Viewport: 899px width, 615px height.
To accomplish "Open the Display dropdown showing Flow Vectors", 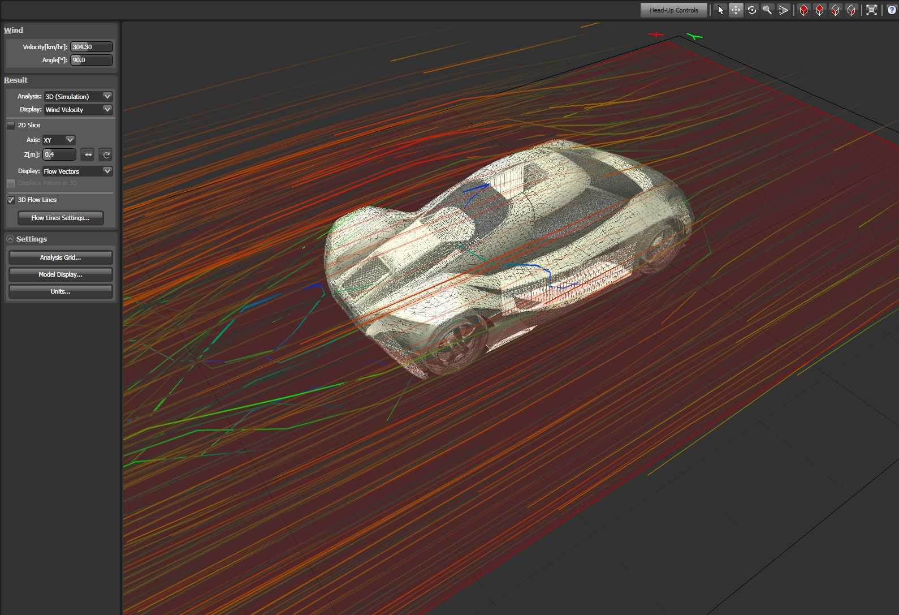I will click(77, 171).
